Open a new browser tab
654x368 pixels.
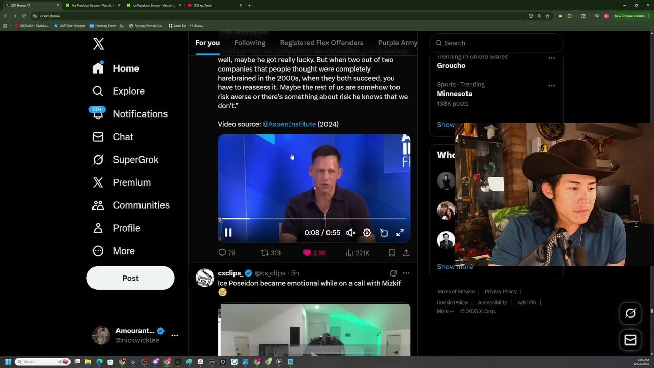pos(249,5)
